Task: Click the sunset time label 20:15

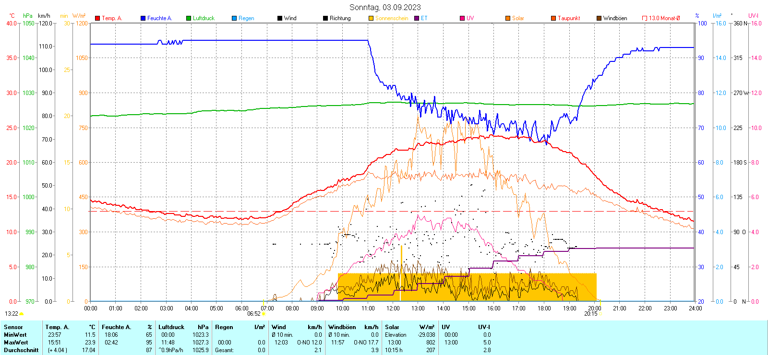Action: point(590,314)
